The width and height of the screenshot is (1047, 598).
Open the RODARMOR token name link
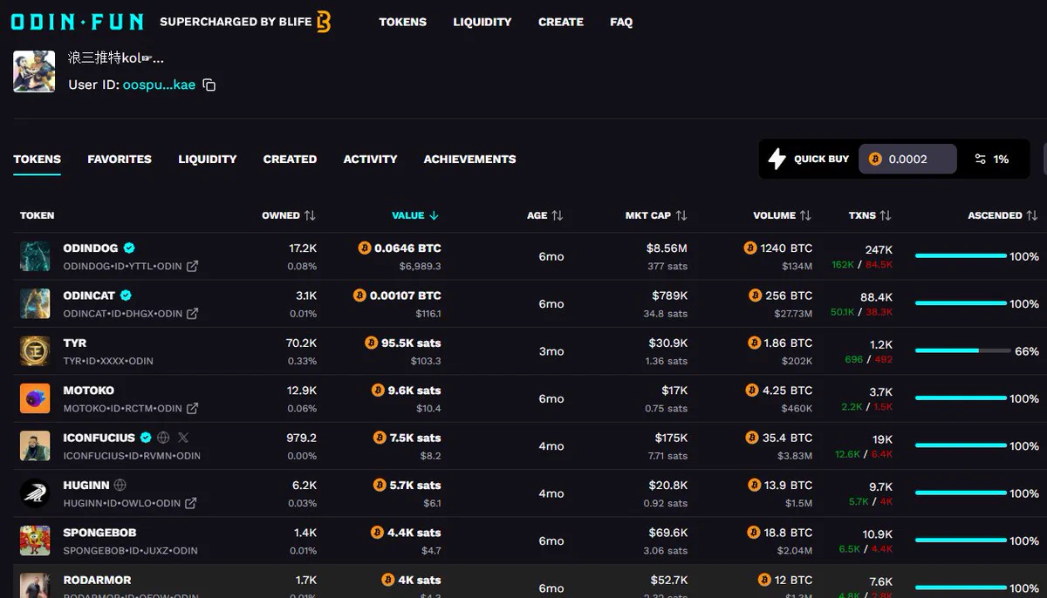pyautogui.click(x=97, y=580)
